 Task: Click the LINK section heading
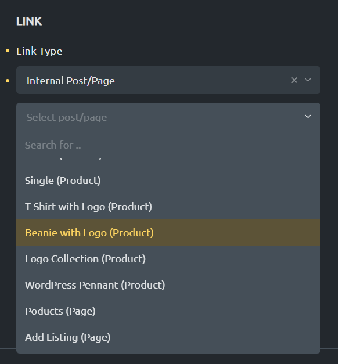click(29, 21)
